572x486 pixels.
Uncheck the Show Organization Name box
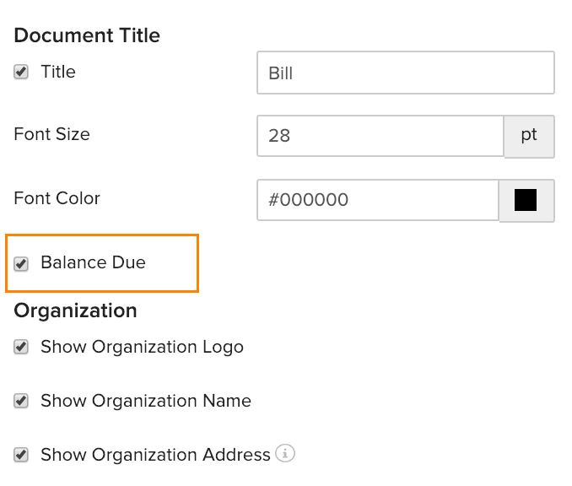(21, 401)
